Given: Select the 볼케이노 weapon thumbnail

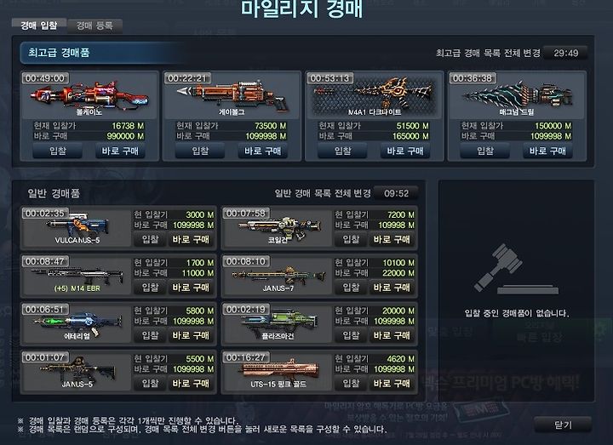Looking at the screenshot, I should 90,95.
